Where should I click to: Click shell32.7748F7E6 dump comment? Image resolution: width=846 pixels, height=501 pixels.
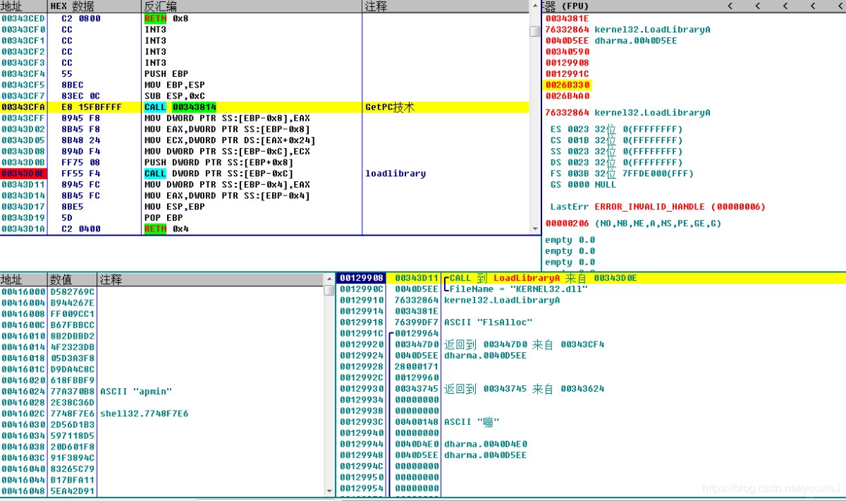pyautogui.click(x=145, y=414)
